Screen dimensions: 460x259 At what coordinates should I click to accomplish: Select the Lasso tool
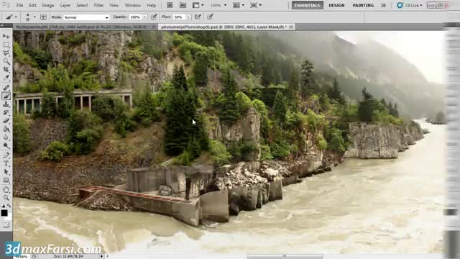tap(6, 53)
